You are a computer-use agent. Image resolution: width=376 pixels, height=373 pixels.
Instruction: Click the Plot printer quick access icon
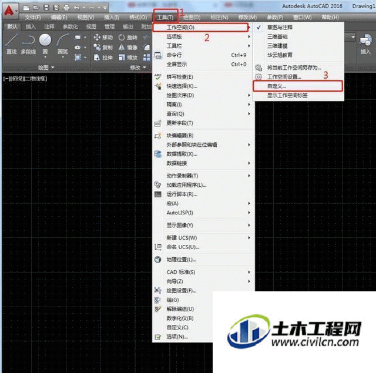coord(66,8)
